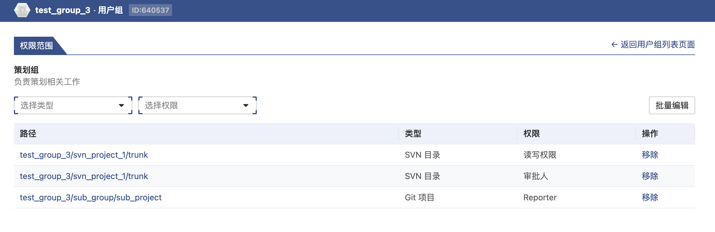715x232 pixels.
Task: Click the back arrow beside 返回用户组列表页面
Action: pos(614,45)
